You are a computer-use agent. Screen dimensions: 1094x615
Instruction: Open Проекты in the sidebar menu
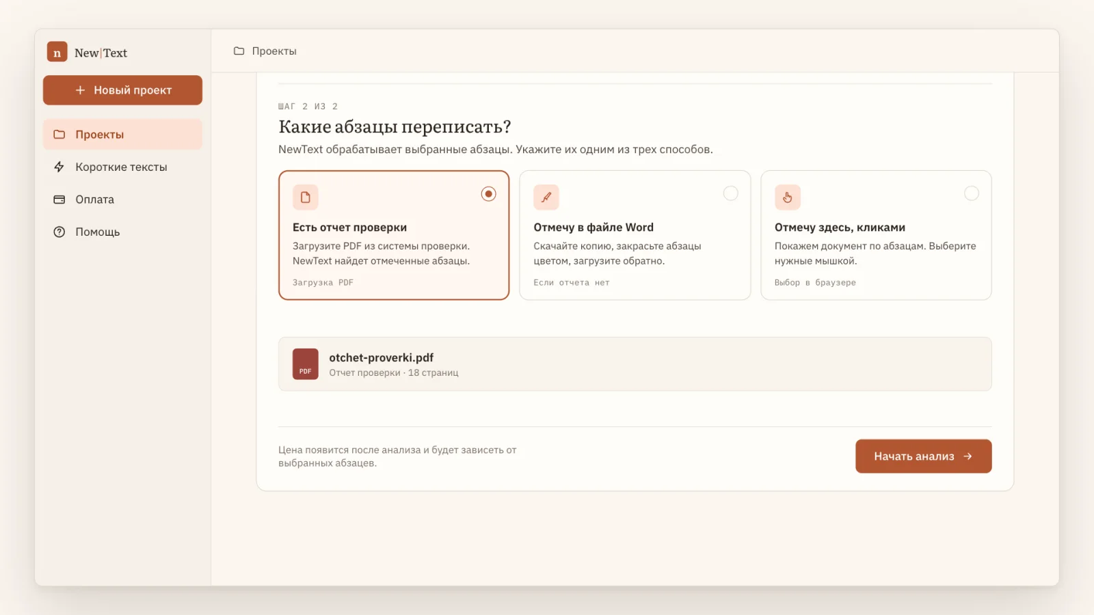[122, 135]
